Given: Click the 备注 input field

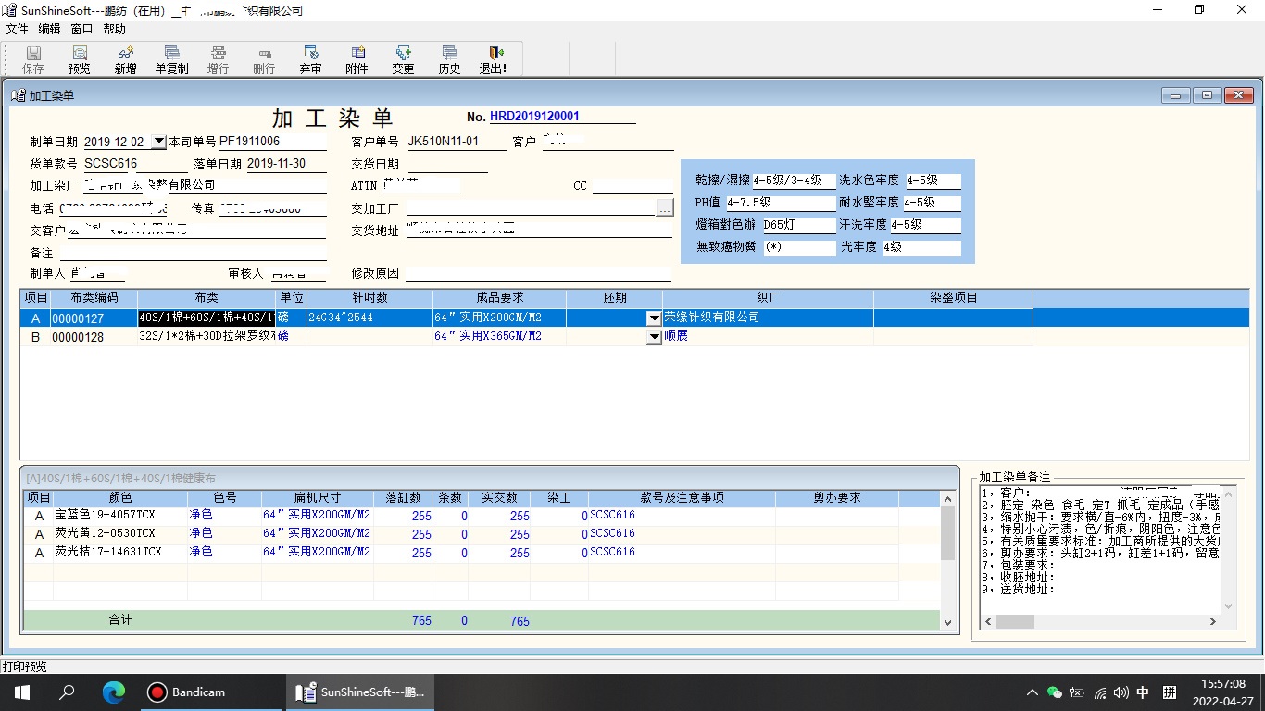Looking at the screenshot, I should [194, 253].
